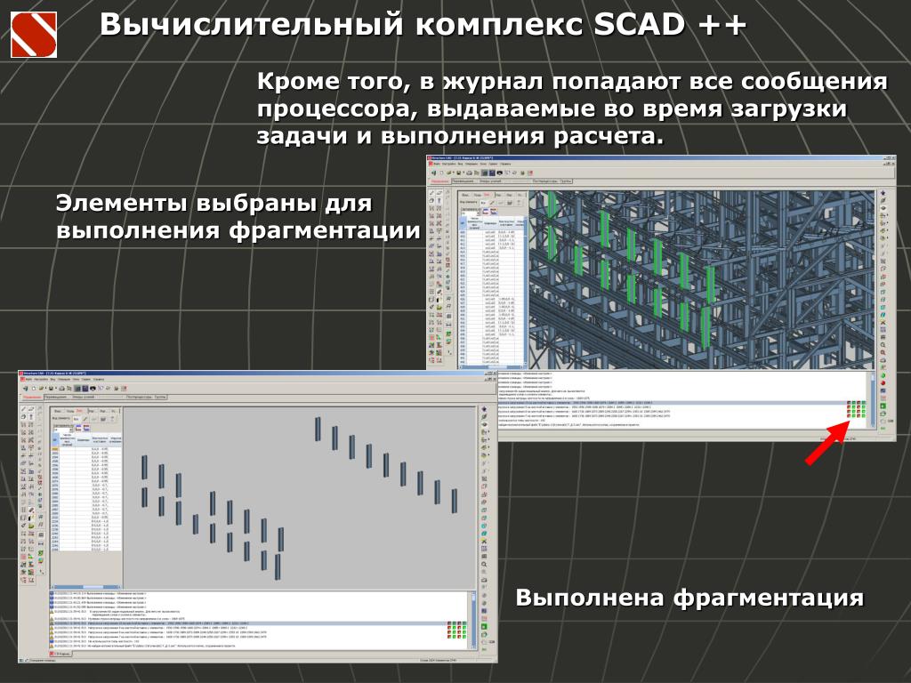Click the eye icon in upper window's right toolbar
911x683 pixels.
click(x=883, y=207)
